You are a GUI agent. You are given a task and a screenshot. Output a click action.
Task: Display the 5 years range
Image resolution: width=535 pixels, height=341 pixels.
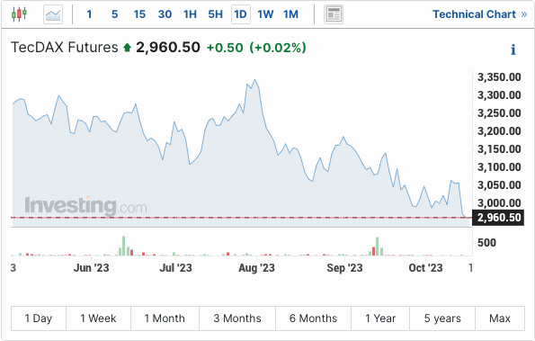pyautogui.click(x=442, y=319)
